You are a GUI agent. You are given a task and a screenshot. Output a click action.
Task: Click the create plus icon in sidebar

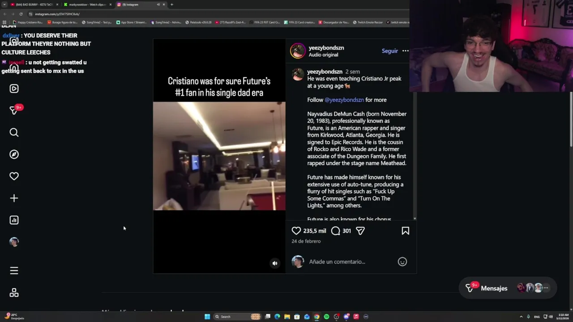pyautogui.click(x=14, y=198)
